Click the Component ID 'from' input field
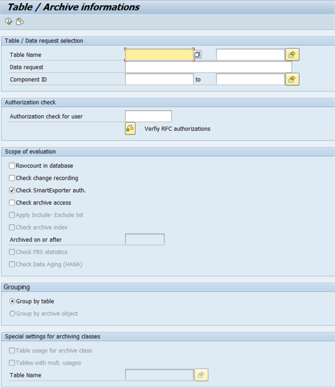Image resolution: width=335 pixels, height=388 pixels. [x=159, y=79]
